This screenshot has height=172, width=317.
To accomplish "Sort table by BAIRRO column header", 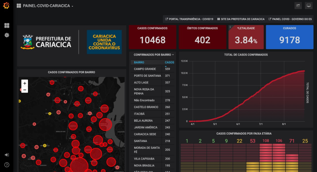I will [x=139, y=62].
